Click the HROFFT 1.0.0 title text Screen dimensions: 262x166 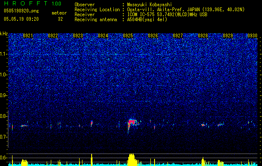[x=32, y=3]
